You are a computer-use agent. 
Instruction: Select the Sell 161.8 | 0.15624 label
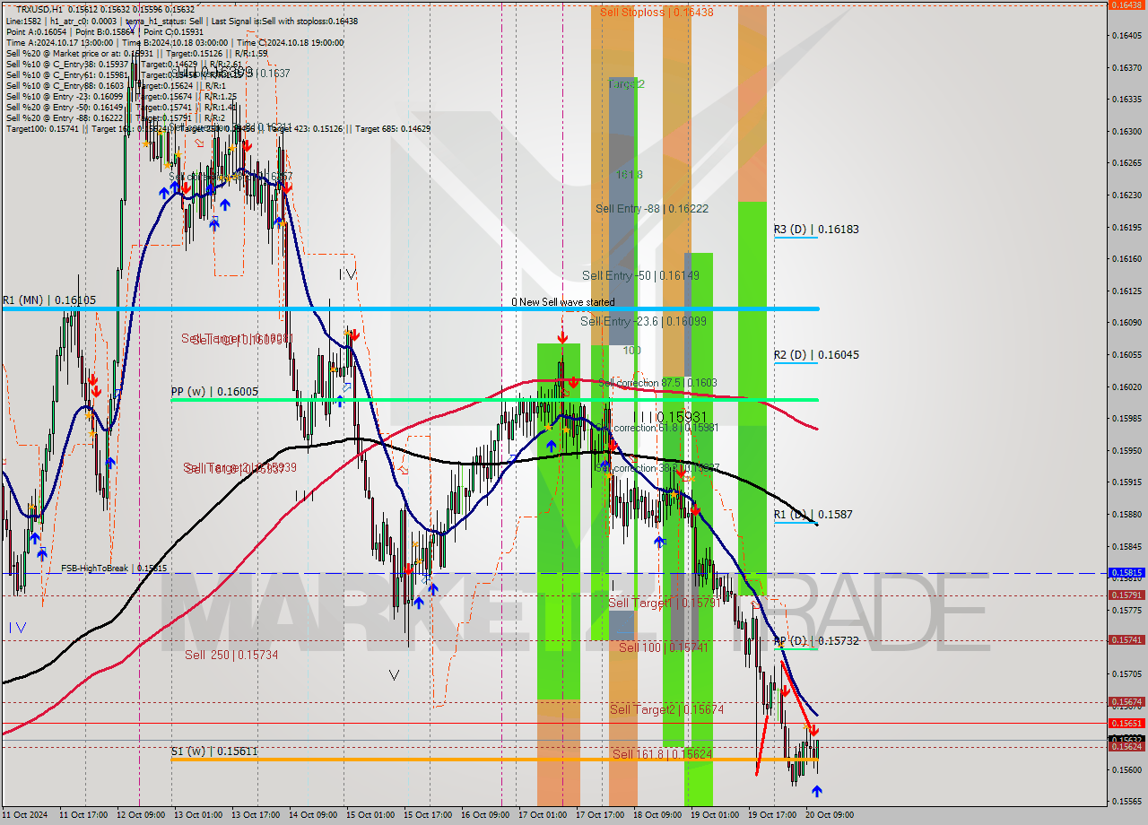[x=662, y=754]
